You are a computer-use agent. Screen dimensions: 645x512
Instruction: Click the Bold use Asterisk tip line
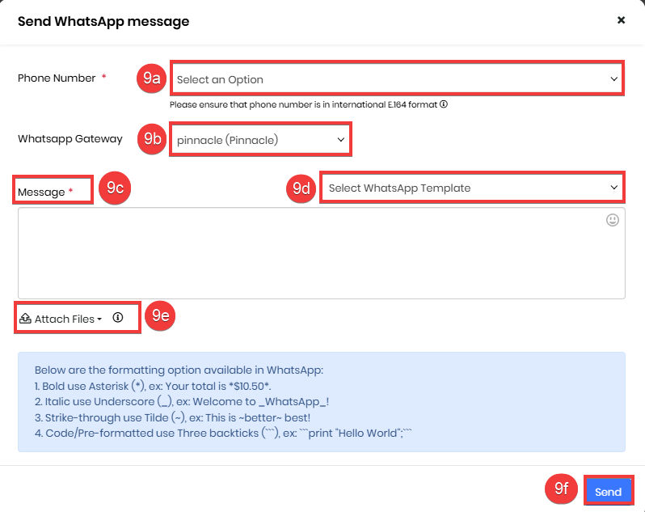[x=153, y=386]
